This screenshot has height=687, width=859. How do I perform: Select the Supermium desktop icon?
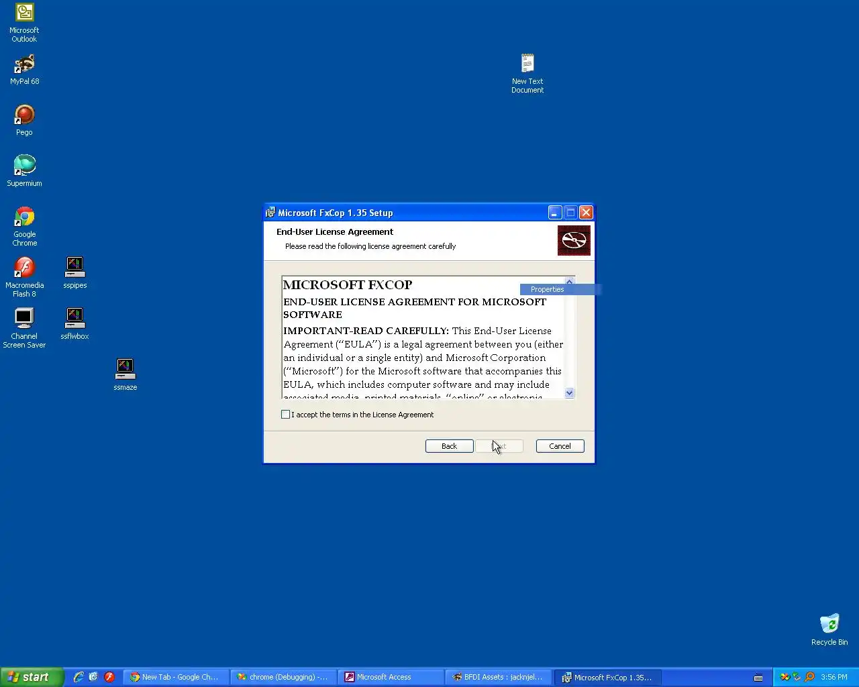tap(24, 171)
